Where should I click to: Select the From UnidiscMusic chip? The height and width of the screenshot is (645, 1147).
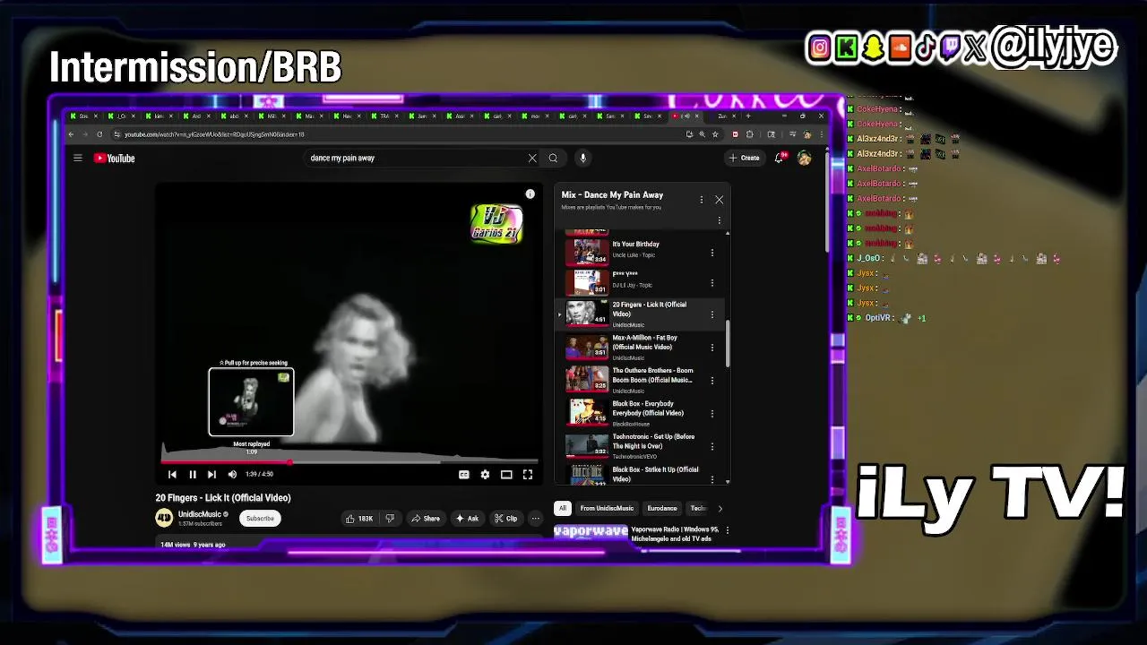pyautogui.click(x=607, y=508)
